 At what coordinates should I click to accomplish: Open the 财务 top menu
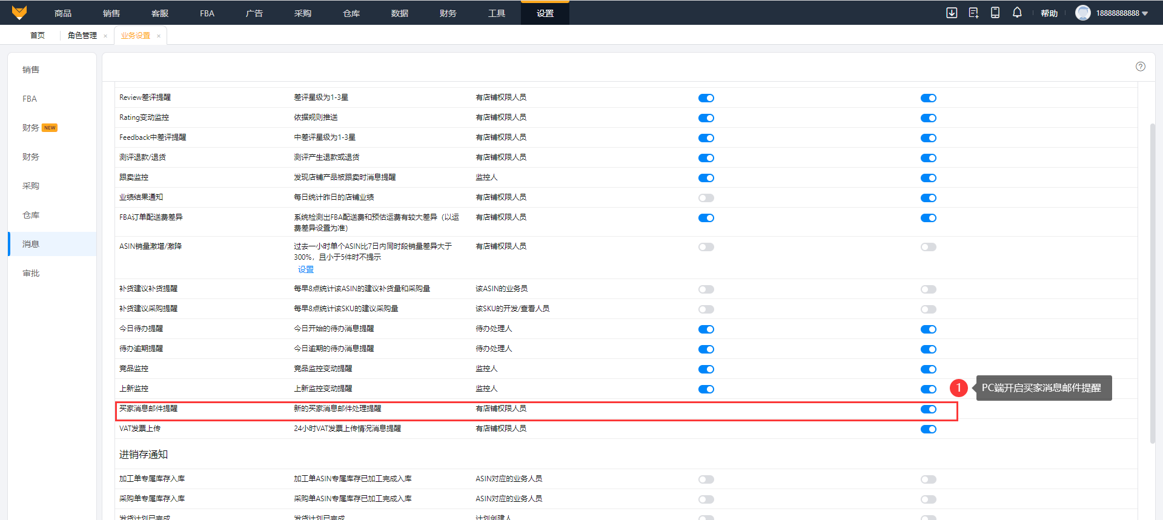click(x=448, y=13)
